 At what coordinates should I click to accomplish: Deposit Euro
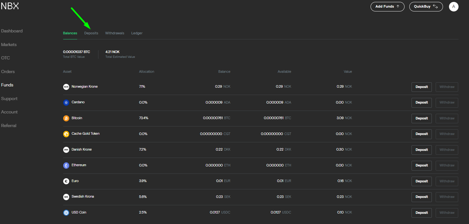coord(422,181)
